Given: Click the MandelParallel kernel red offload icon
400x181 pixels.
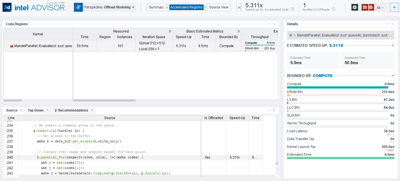Looking at the screenshot, I should click(x=12, y=46).
